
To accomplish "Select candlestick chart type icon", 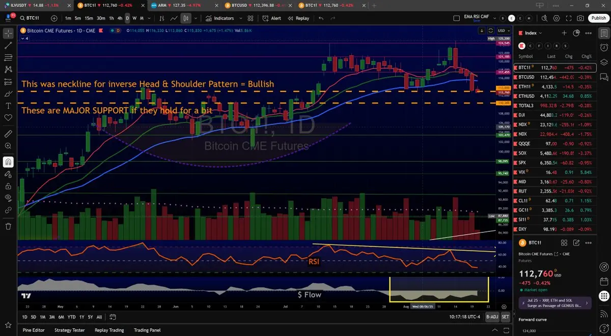I will [186, 18].
